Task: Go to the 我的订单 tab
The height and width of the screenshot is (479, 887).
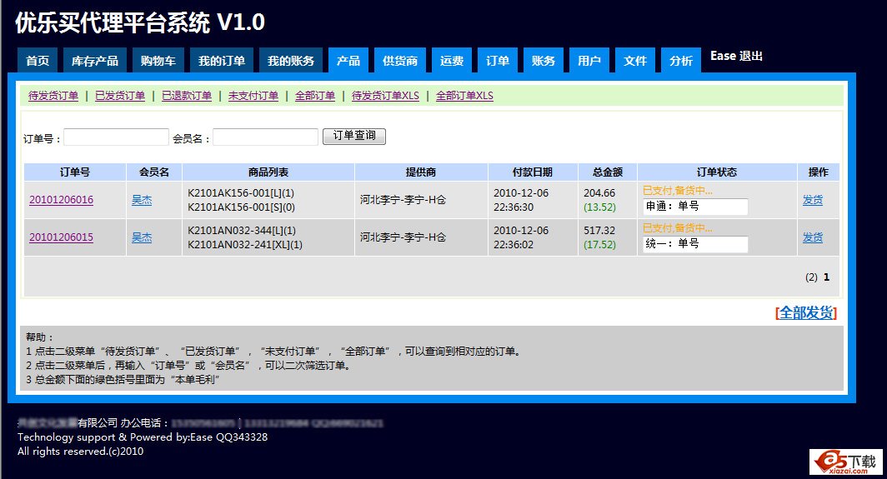Action: click(222, 61)
